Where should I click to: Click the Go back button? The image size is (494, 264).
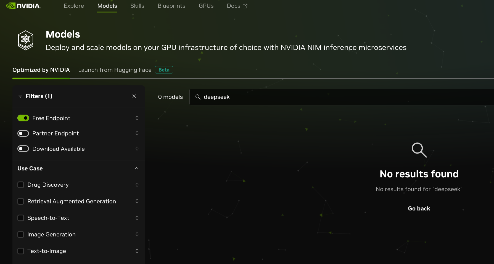click(x=419, y=208)
